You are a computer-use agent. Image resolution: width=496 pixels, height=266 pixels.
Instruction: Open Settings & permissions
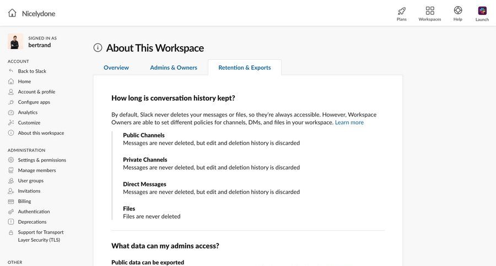click(42, 160)
